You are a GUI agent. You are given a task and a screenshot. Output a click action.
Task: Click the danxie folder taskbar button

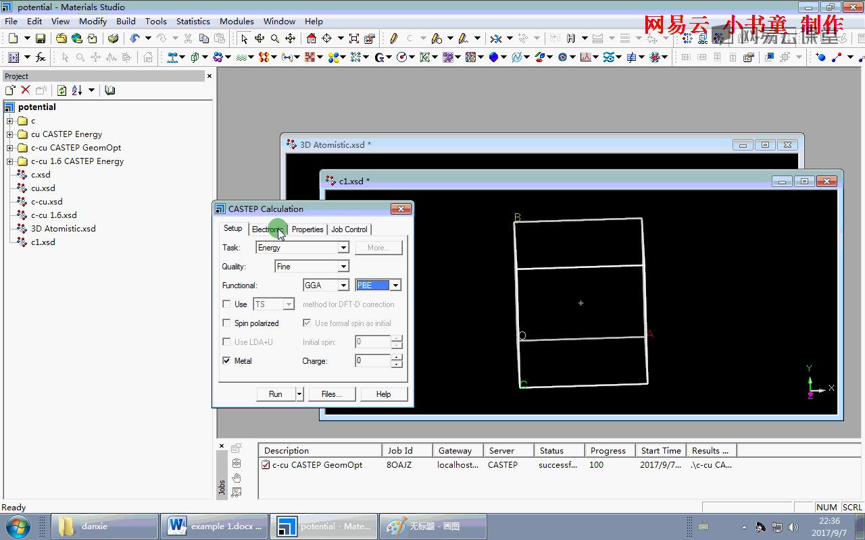click(x=105, y=526)
